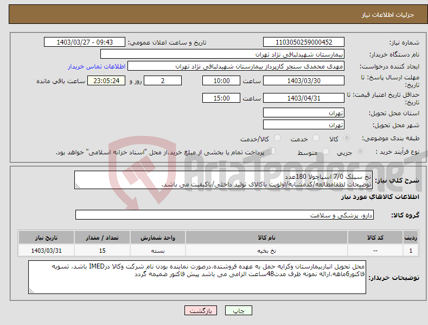Click the کد کالا column header
This screenshot has width=428, height=325.
tap(375, 237)
